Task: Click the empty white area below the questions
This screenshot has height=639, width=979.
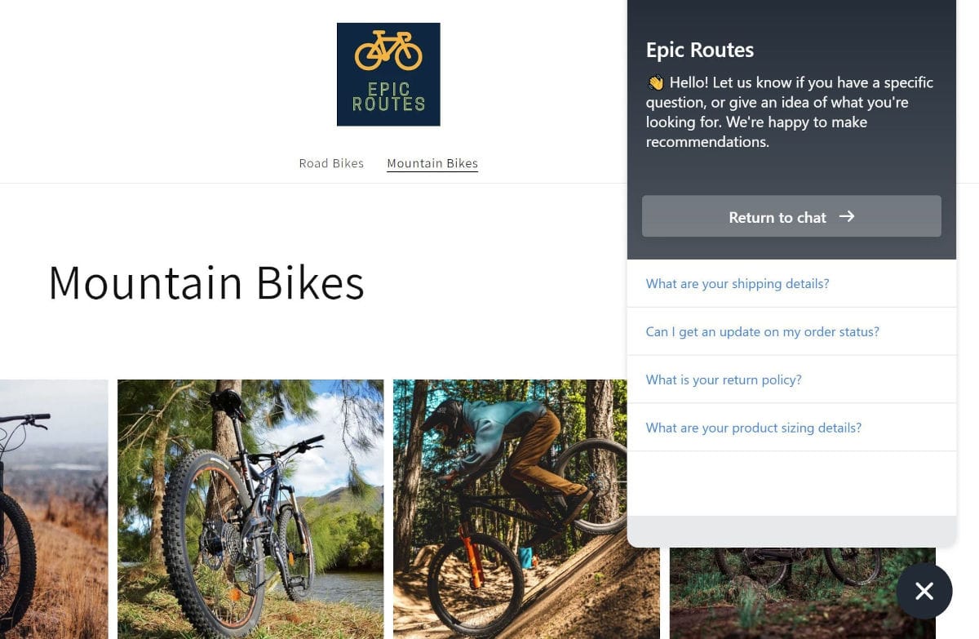Action: (791, 483)
